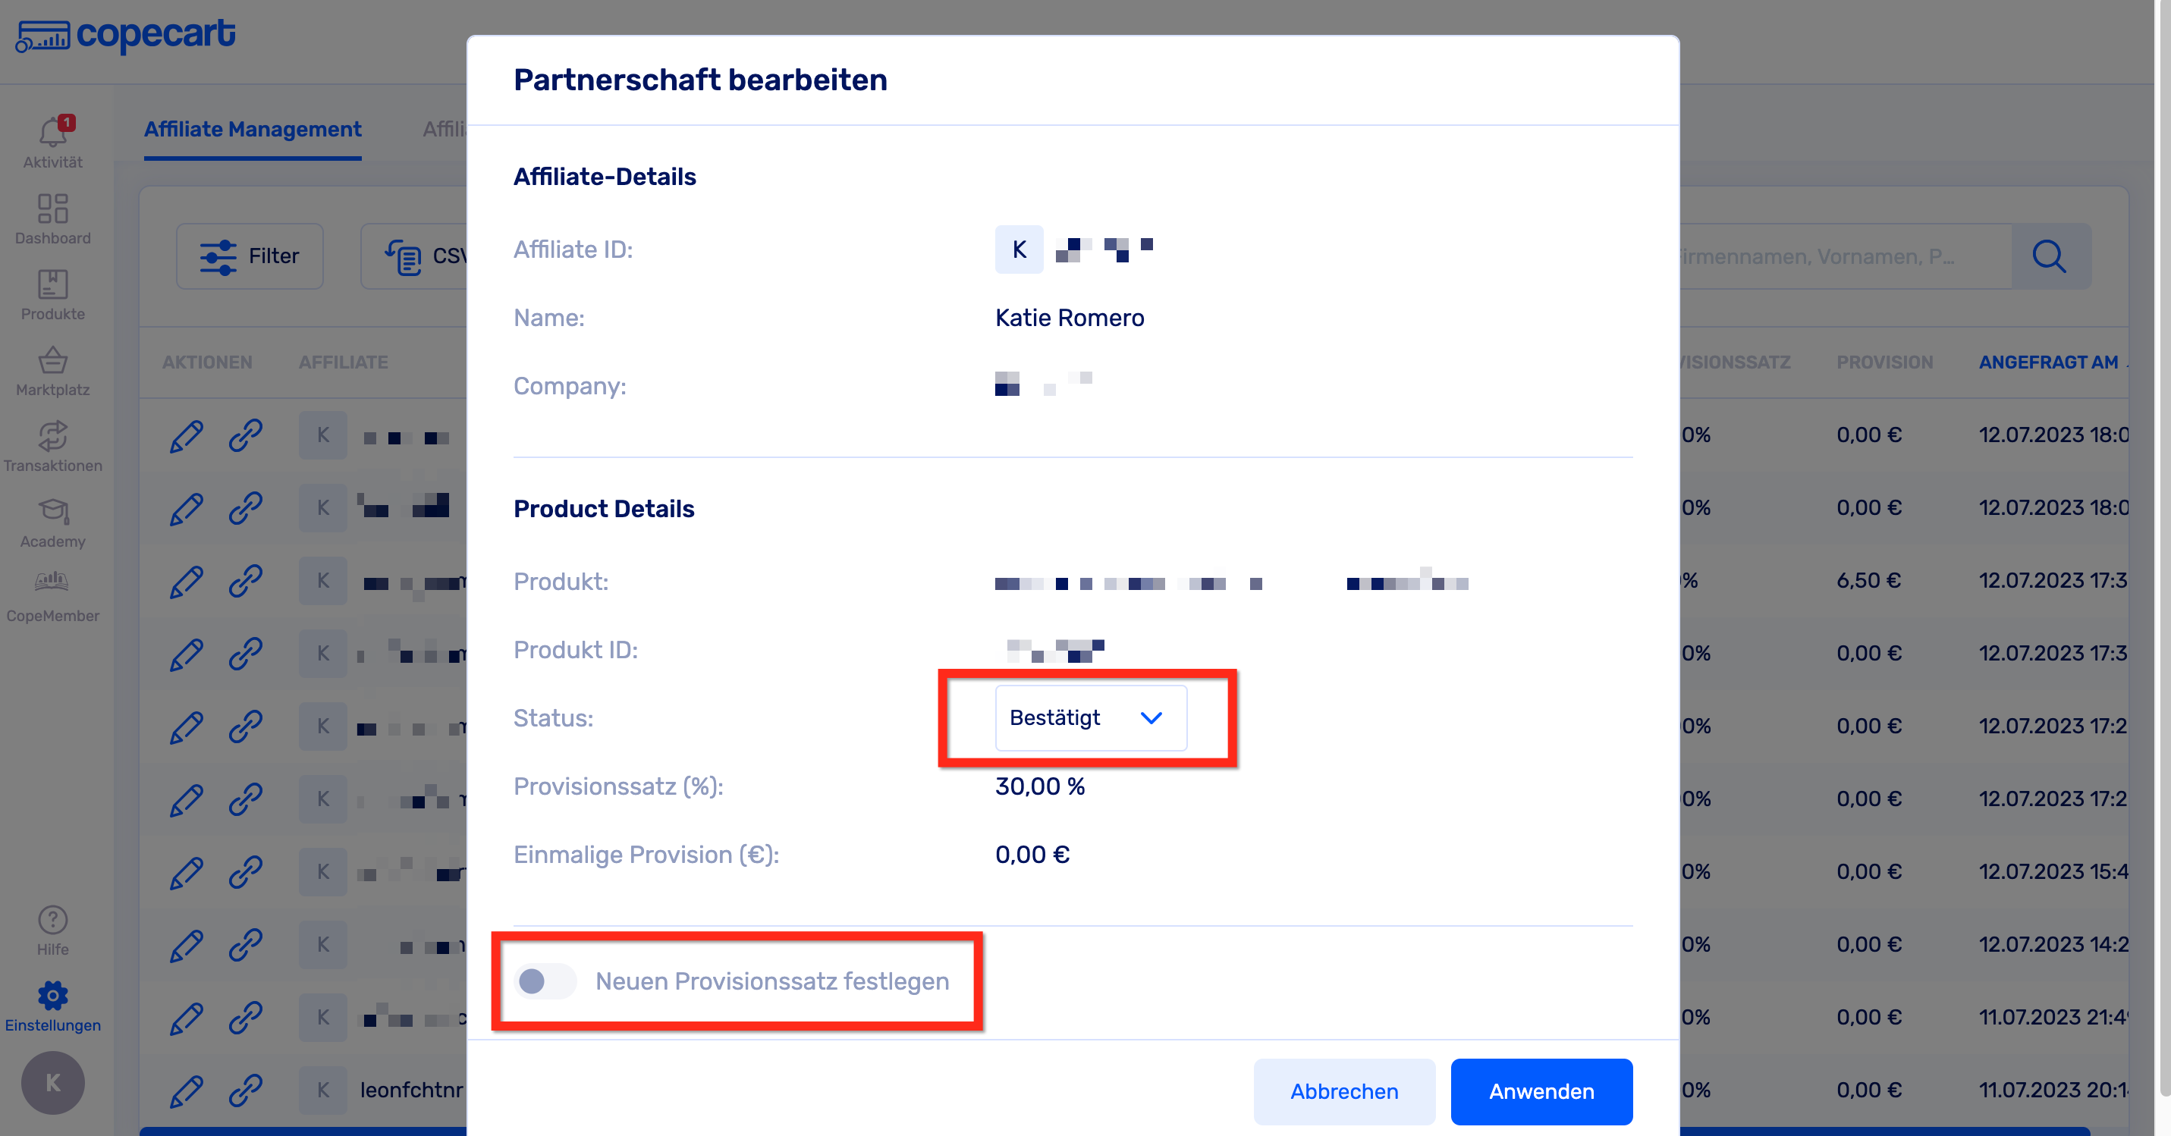This screenshot has height=1136, width=2171.
Task: Open CopeMember in the sidebar
Action: (x=52, y=582)
